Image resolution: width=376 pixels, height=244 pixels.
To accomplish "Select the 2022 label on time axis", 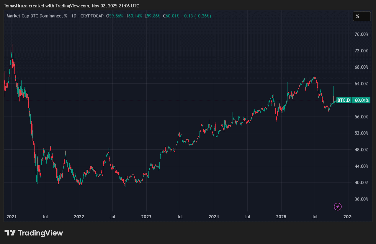I will (x=79, y=217).
